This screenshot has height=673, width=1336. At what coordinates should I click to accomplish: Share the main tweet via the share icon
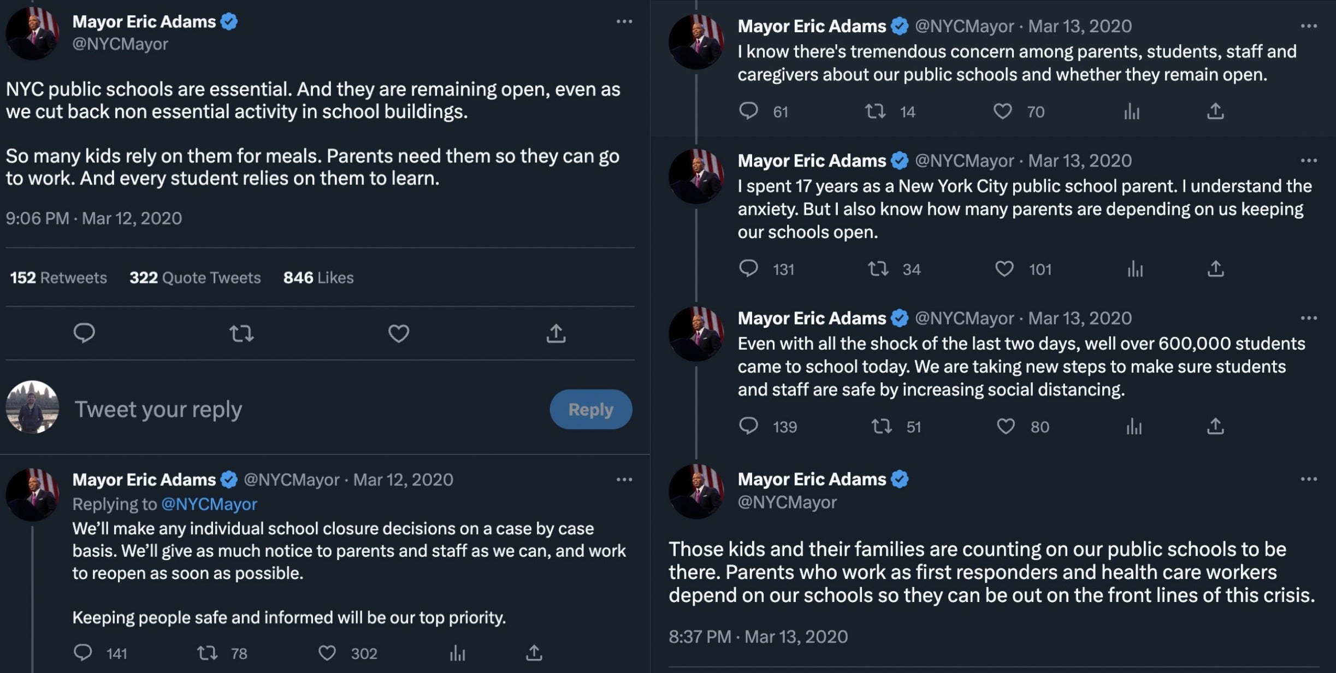click(556, 333)
